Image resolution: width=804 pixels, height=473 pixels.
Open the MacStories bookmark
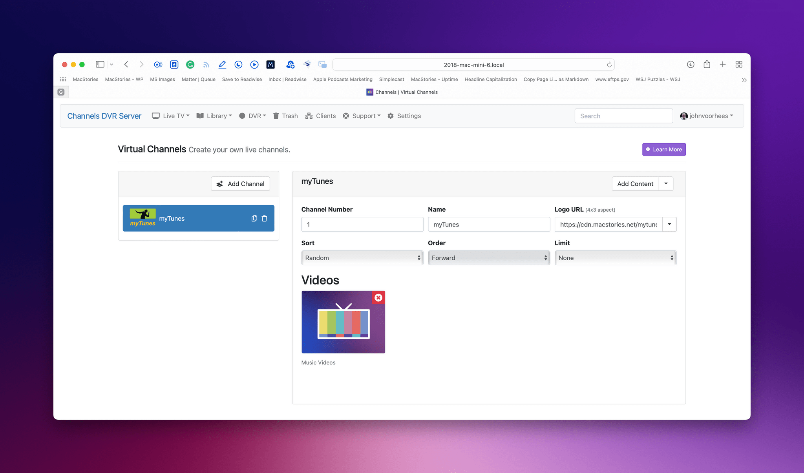86,79
